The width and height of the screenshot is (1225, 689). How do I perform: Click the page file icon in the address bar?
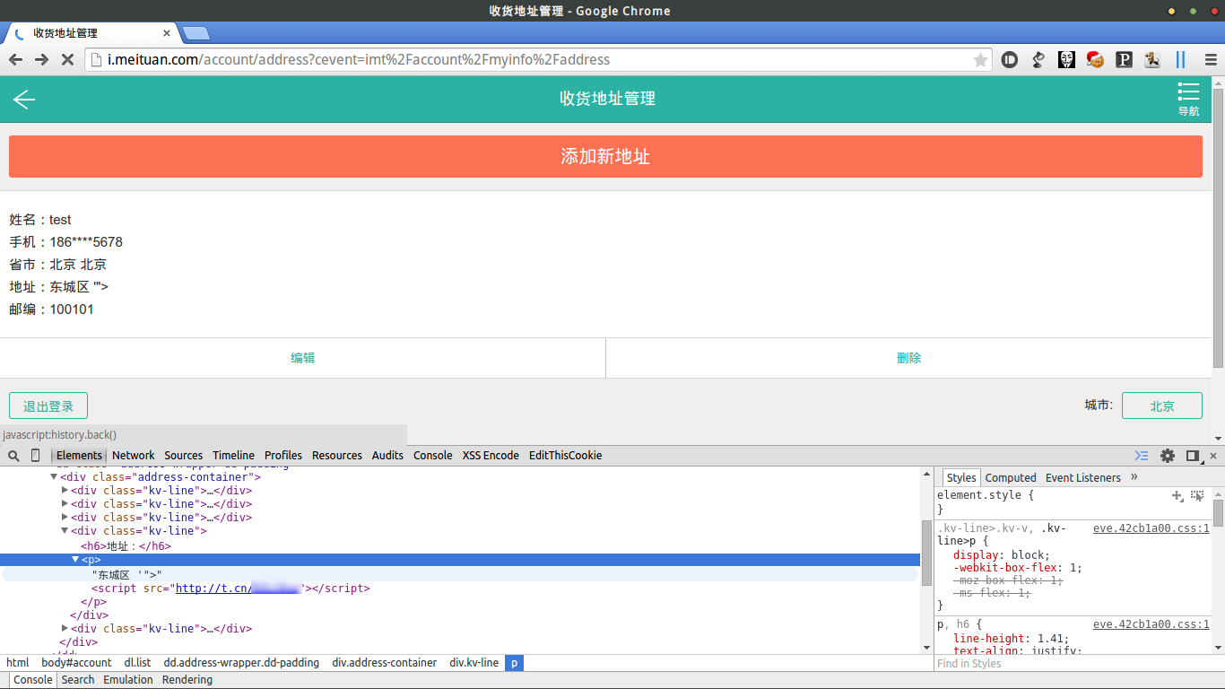tap(97, 60)
